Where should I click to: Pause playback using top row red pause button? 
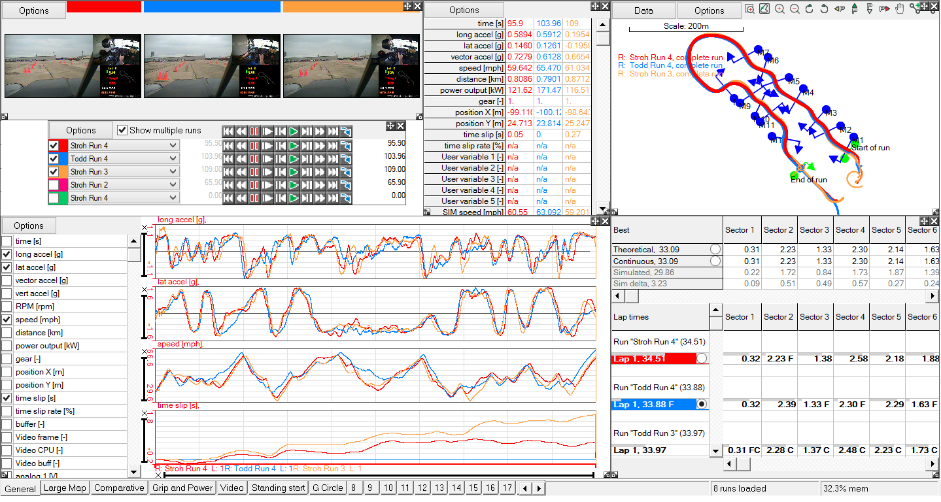(x=254, y=131)
